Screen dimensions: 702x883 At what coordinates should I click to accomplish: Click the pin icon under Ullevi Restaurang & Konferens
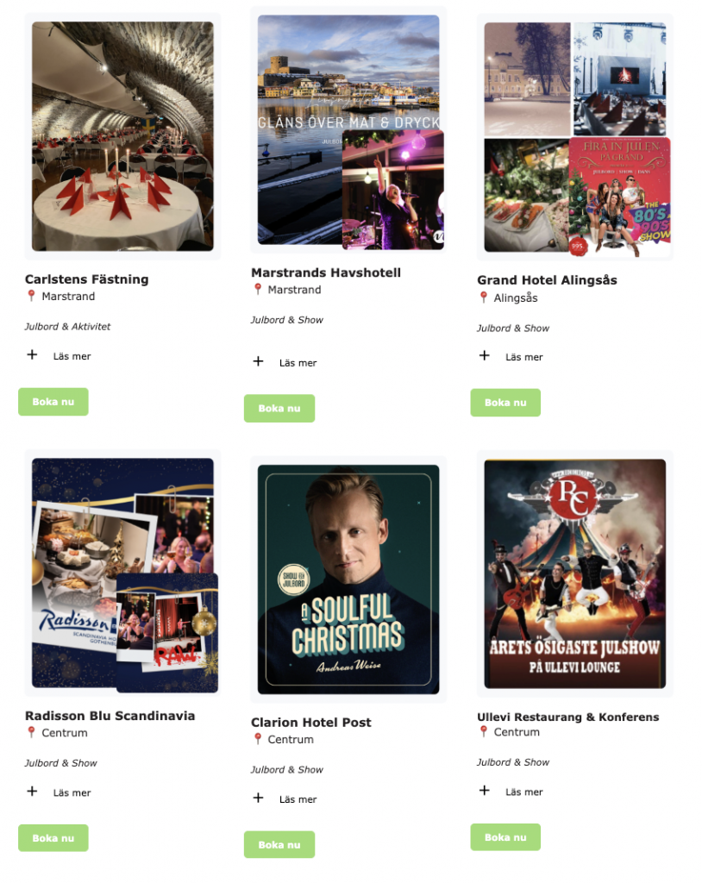tap(484, 731)
